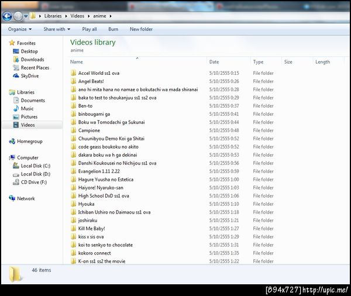Click Burn in the toolbar
This screenshot has height=296, width=351.
[113, 29]
